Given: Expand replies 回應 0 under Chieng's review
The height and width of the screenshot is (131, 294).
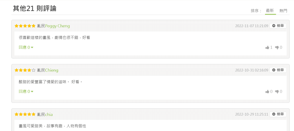Looking at the screenshot, I should 26,91.
